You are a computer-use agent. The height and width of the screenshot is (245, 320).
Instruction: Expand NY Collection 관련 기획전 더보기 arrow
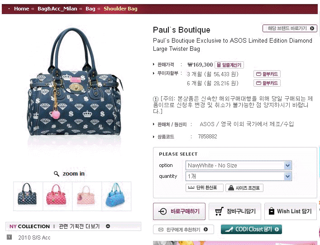pos(108,226)
